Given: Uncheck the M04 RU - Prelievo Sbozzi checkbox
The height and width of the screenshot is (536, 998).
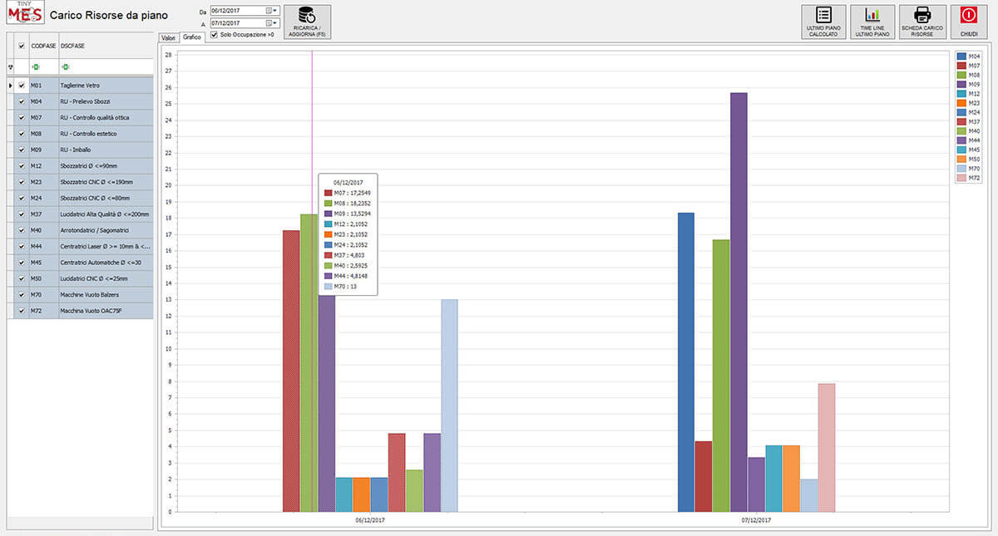Looking at the screenshot, I should coord(22,101).
